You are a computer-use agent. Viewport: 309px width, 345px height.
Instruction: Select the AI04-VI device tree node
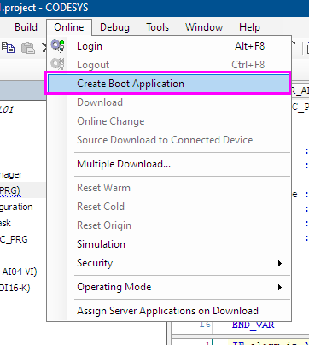tap(18, 272)
